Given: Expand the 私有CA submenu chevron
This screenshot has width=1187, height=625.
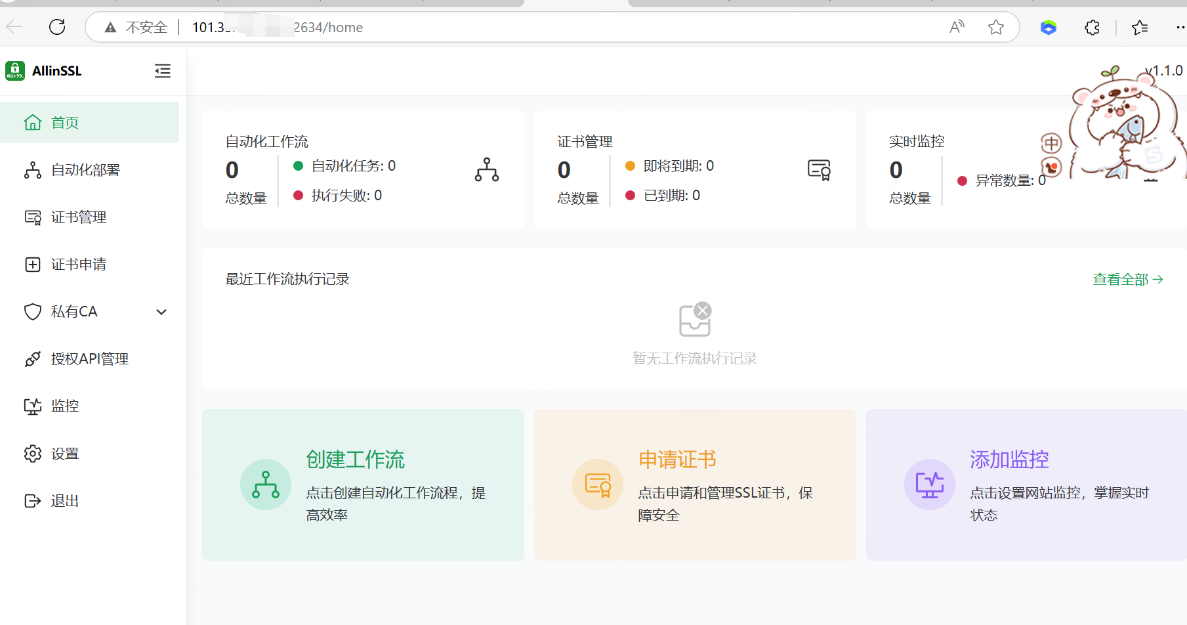Looking at the screenshot, I should (161, 312).
